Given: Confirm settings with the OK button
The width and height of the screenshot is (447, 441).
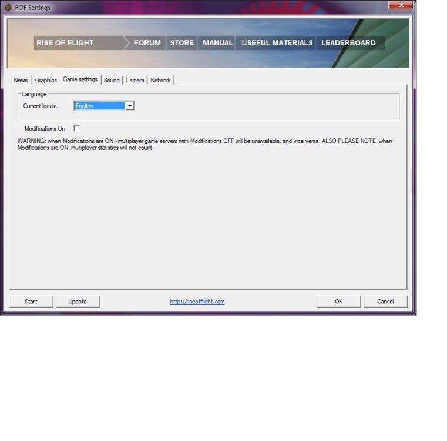Looking at the screenshot, I should coord(339,302).
